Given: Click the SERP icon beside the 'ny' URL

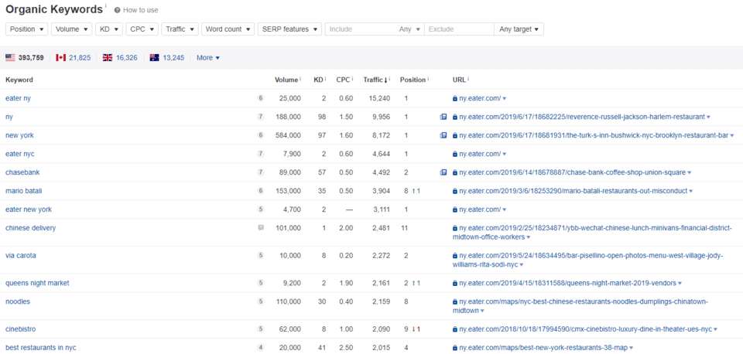Looking at the screenshot, I should (443, 117).
